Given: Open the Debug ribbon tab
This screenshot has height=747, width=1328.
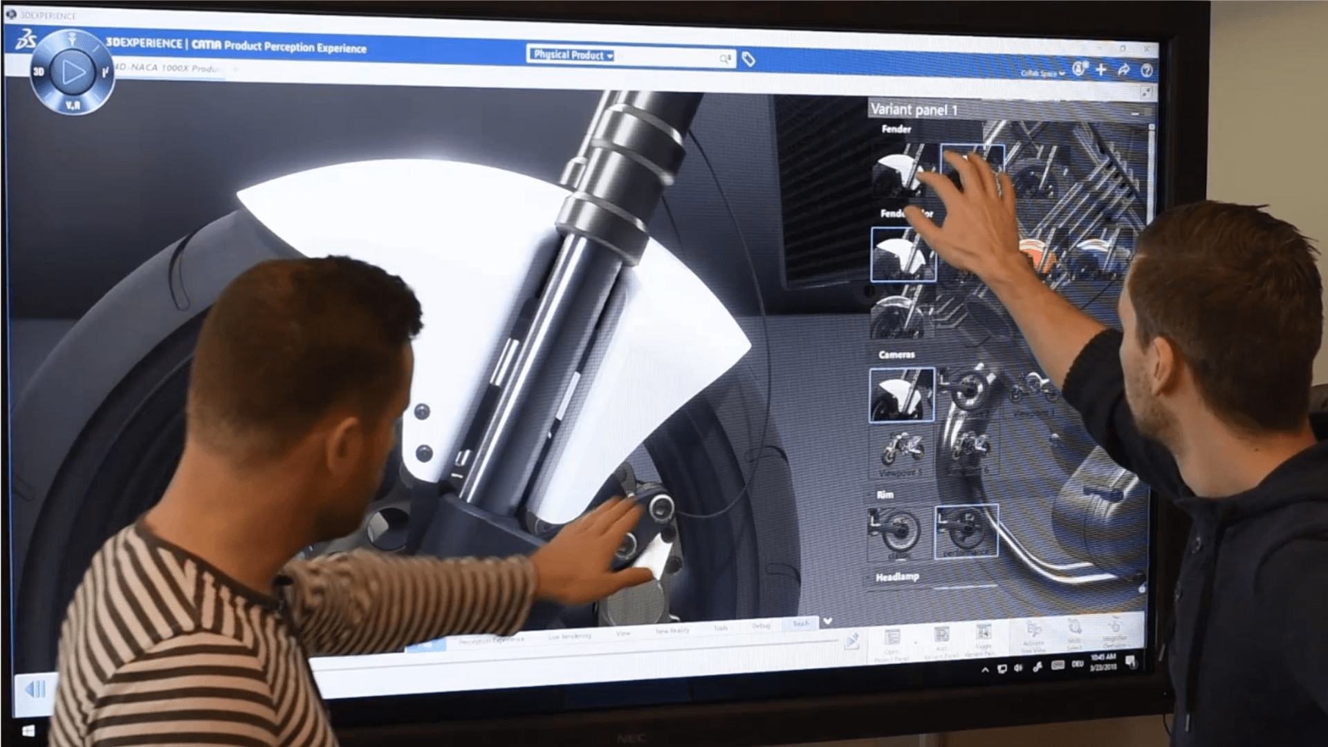Looking at the screenshot, I should pos(761,626).
